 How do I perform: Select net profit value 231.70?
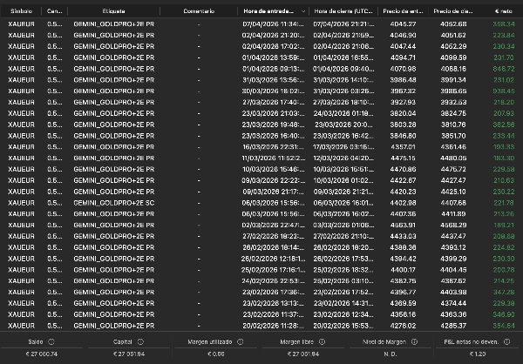click(x=504, y=57)
